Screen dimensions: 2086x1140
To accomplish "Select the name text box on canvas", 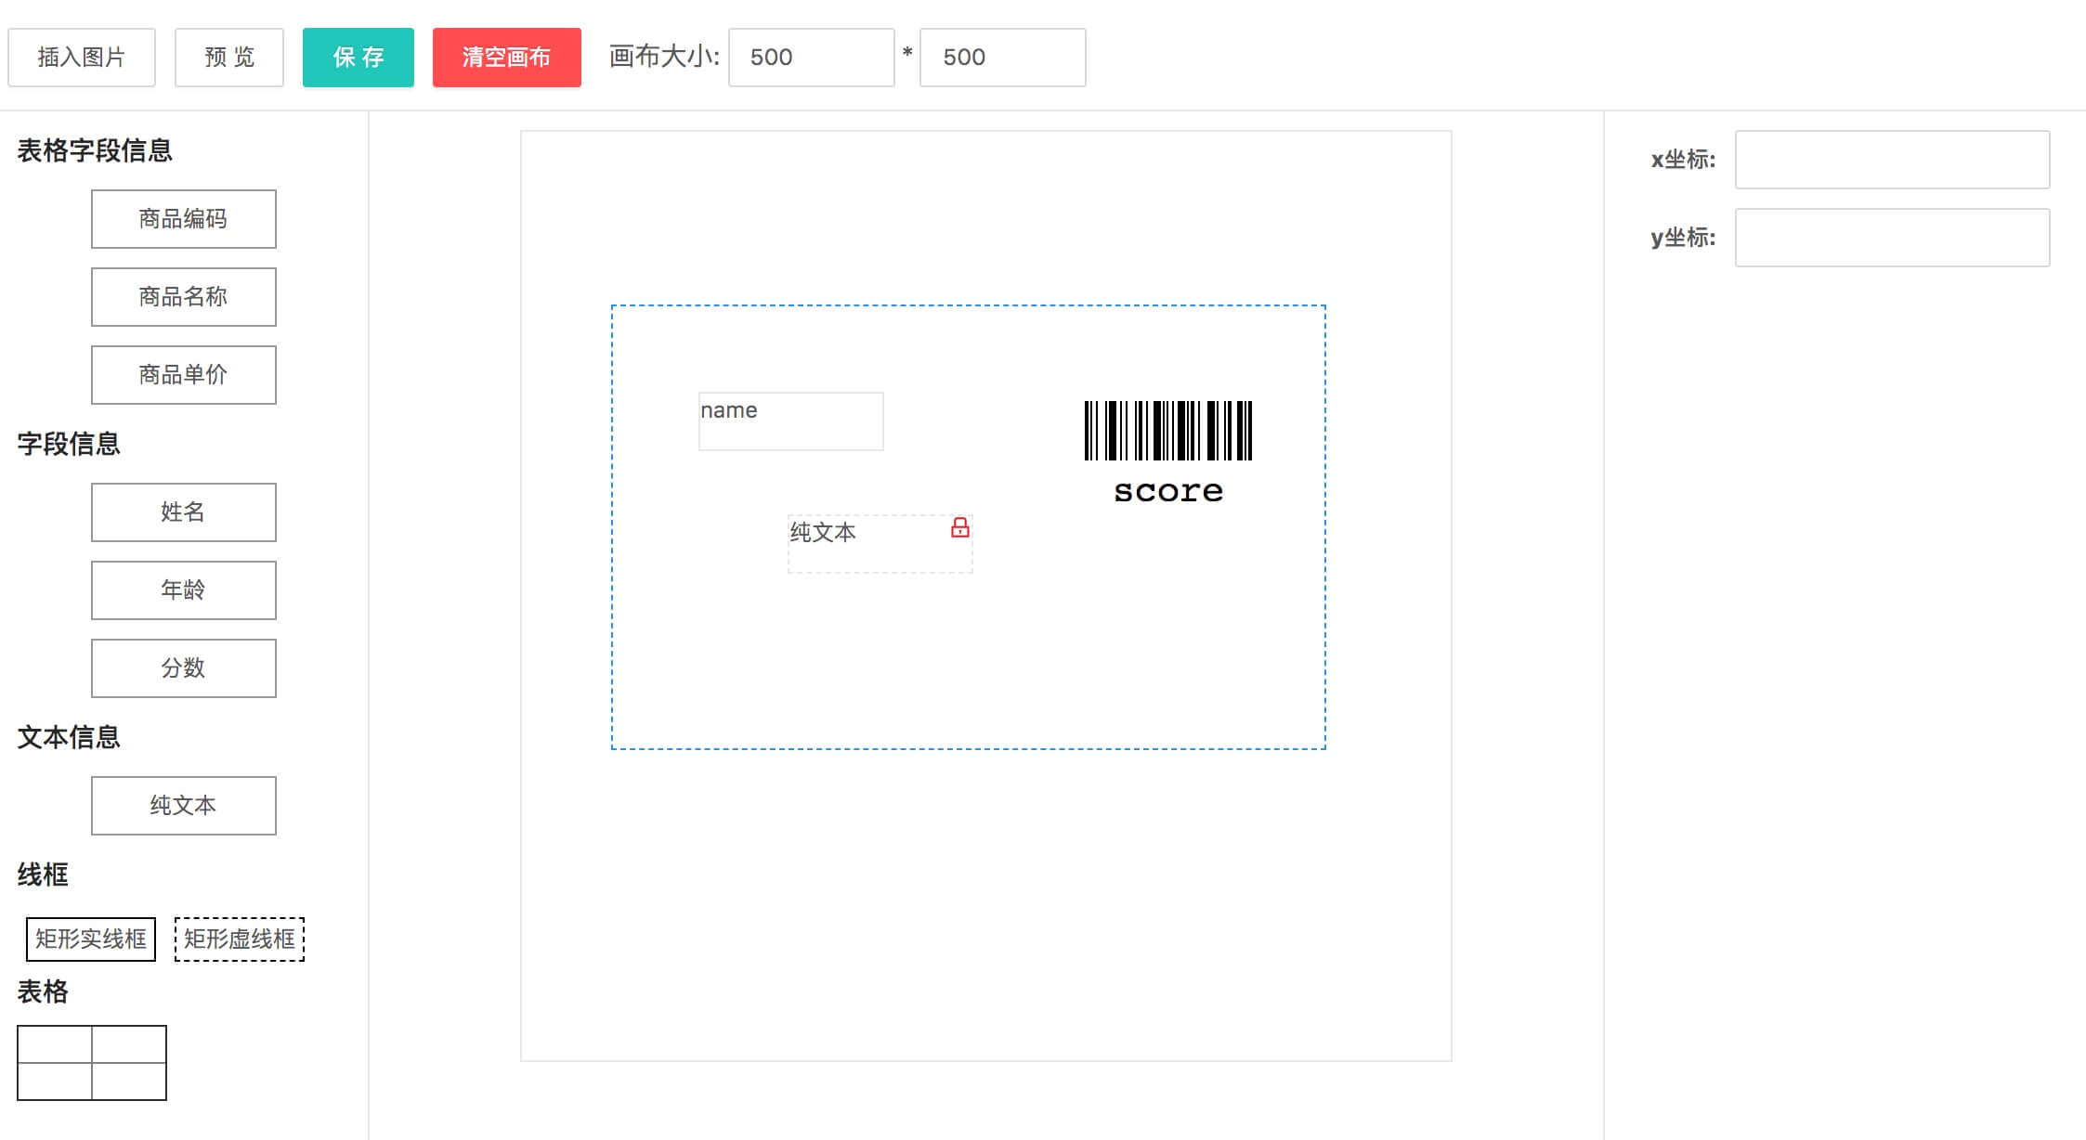I will point(790,421).
